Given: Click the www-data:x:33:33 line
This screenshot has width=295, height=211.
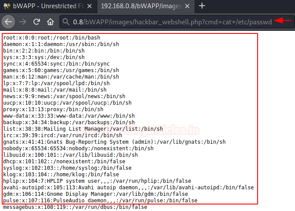Looking at the screenshot, I should (x=69, y=116).
